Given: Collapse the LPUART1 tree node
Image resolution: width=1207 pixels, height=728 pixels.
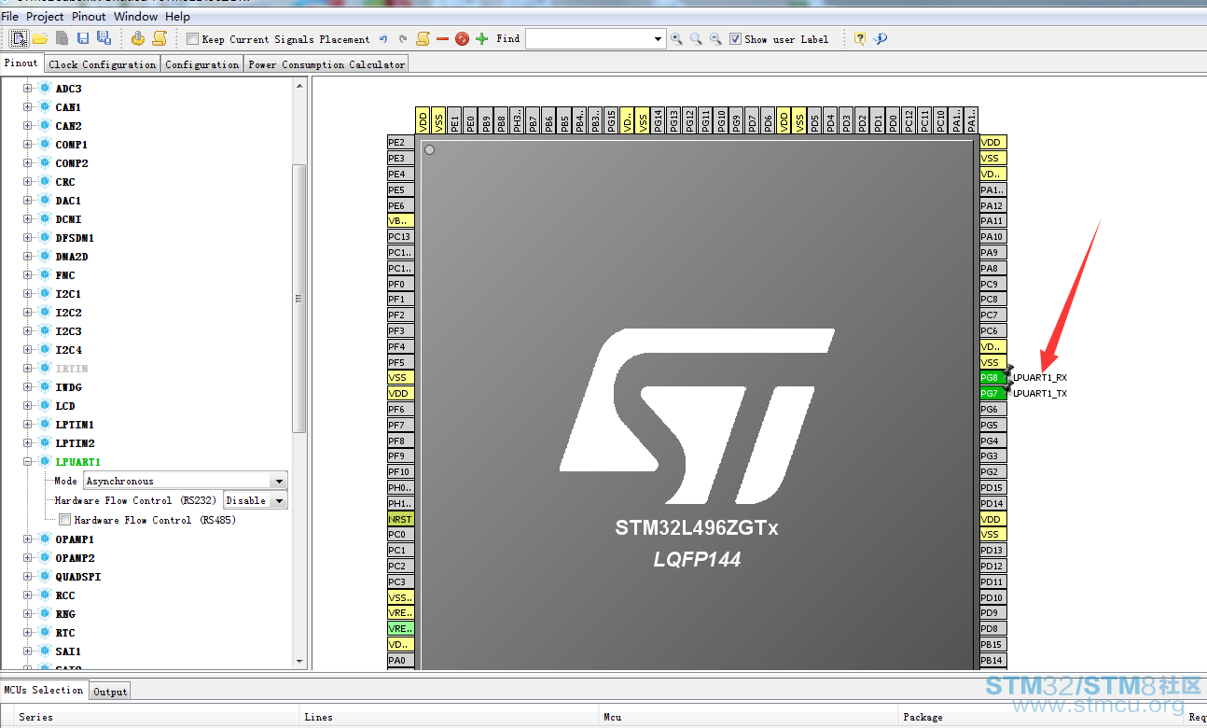Looking at the screenshot, I should [x=28, y=462].
